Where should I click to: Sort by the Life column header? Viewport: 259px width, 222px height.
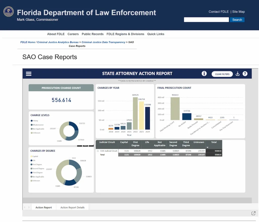tap(147, 142)
